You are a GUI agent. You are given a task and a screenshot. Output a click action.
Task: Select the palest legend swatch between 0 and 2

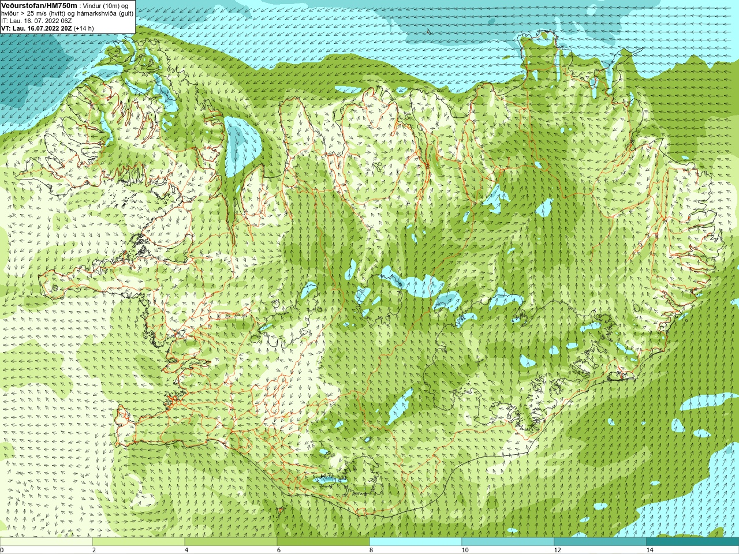pos(46,542)
